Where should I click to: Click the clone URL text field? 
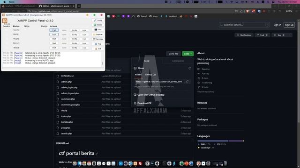click(159, 82)
